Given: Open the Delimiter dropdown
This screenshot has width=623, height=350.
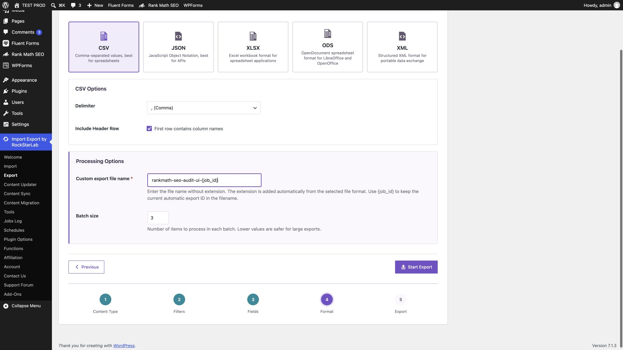Looking at the screenshot, I should click(204, 108).
